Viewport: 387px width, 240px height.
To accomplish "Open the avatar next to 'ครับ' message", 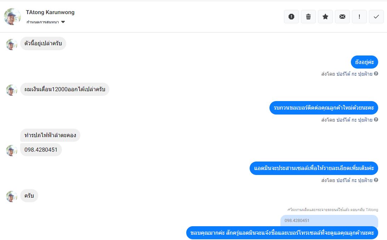I will click(12, 197).
